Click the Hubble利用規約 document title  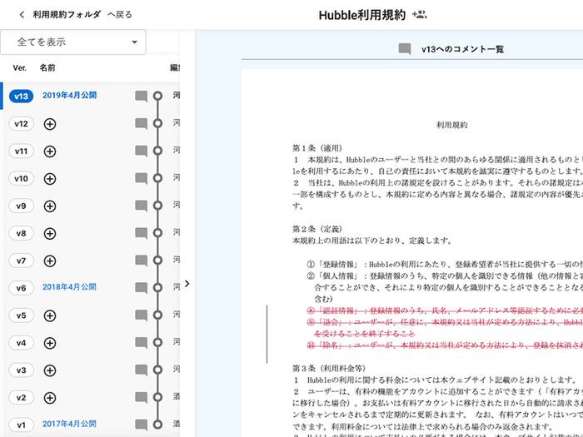pyautogui.click(x=361, y=15)
